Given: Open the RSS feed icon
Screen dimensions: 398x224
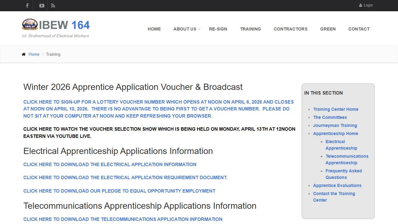Looking at the screenshot, I should [x=53, y=6].
